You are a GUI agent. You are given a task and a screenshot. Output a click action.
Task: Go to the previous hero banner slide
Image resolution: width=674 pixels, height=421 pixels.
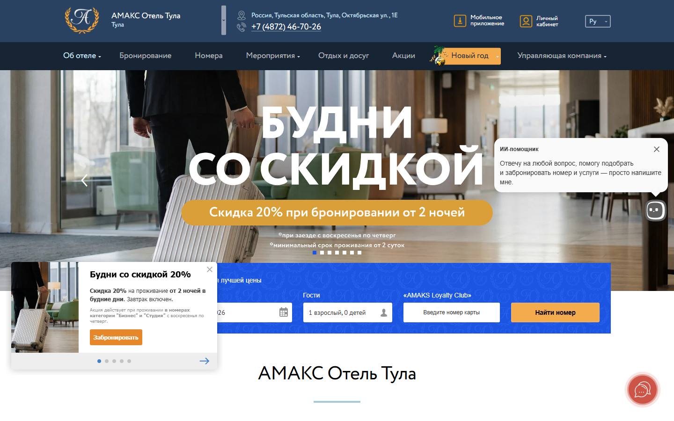84,180
